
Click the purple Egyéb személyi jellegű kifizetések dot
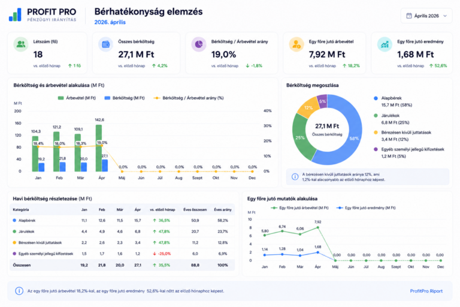[376, 149]
